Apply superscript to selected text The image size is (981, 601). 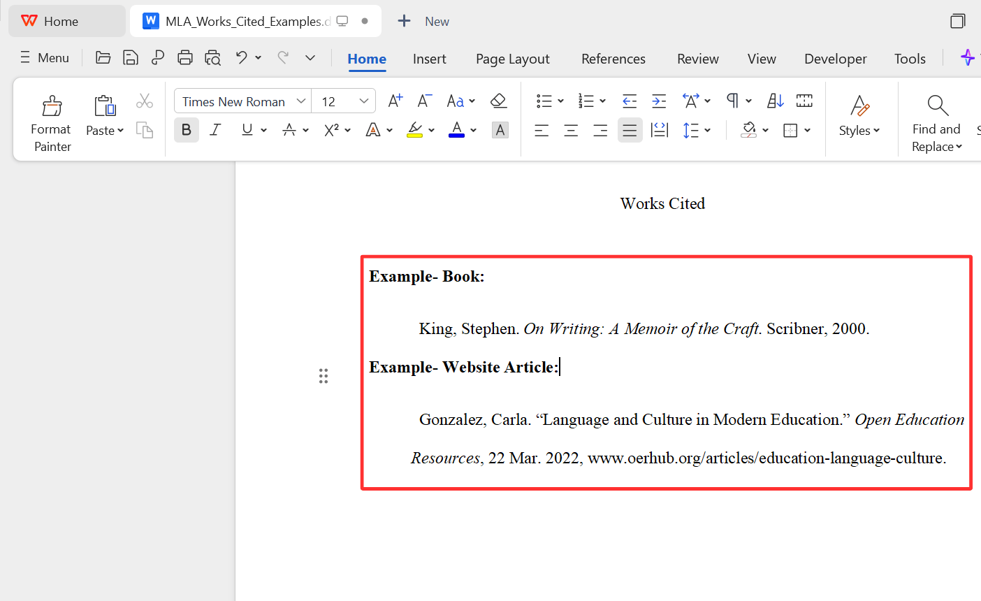click(x=332, y=130)
